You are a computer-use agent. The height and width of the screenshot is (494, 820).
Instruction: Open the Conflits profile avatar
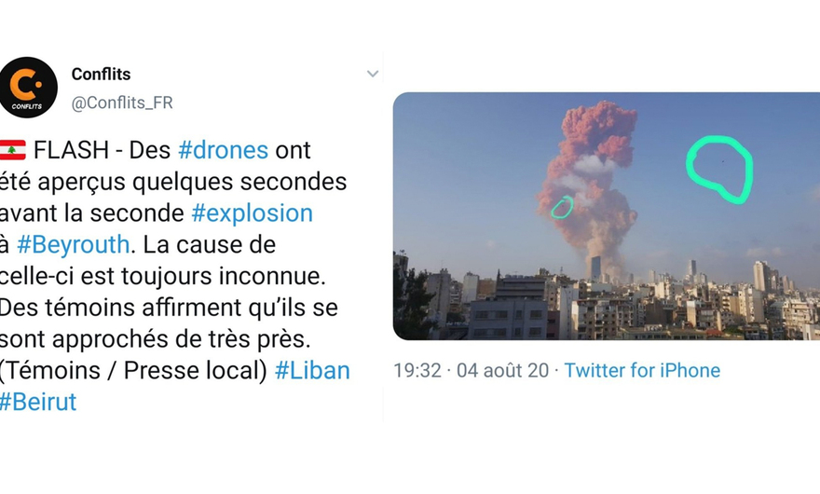point(28,88)
